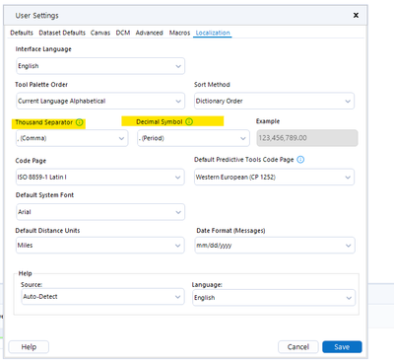Switch to the Canvas tab
394x364 pixels.
(x=100, y=33)
